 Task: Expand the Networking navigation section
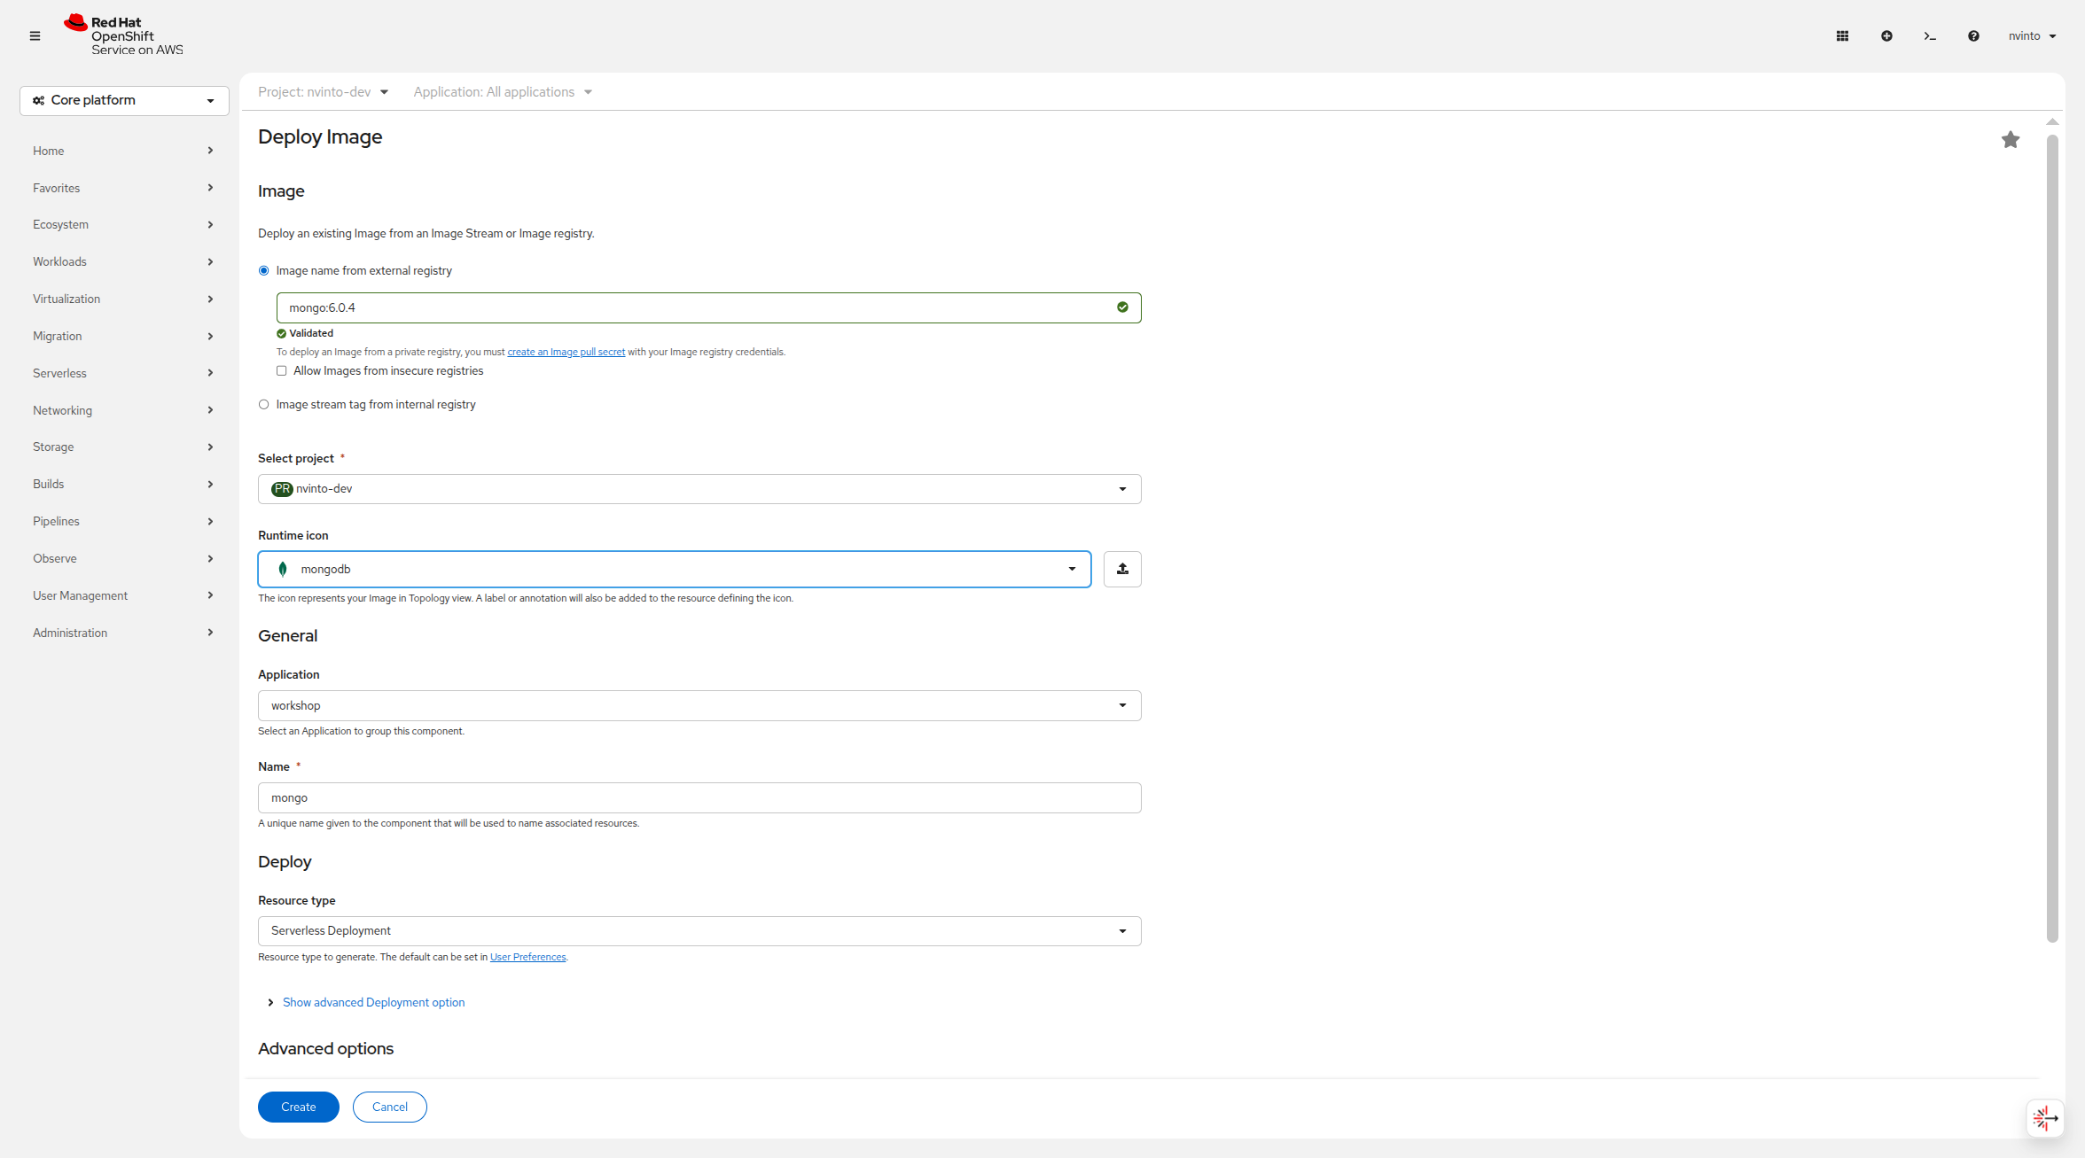click(x=123, y=410)
